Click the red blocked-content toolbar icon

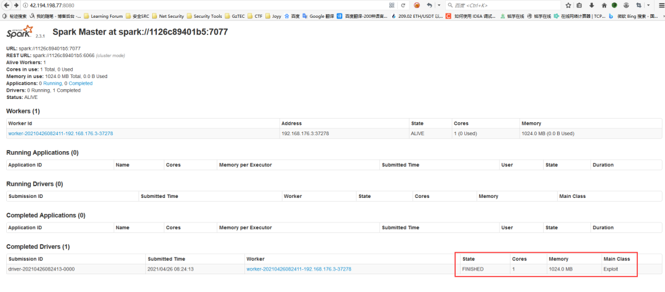(x=417, y=6)
